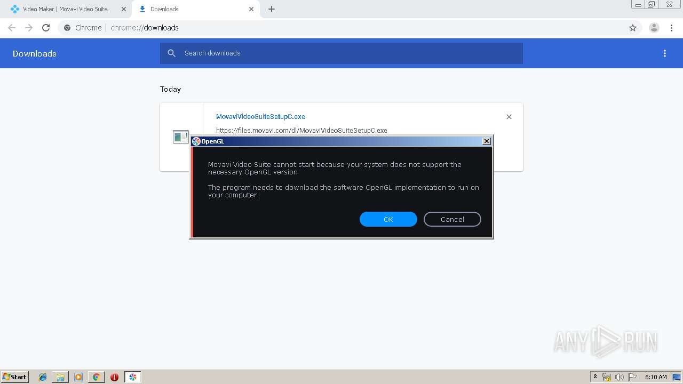The height and width of the screenshot is (384, 683).
Task: Open Windows Media Player taskbar icon
Action: 78,377
